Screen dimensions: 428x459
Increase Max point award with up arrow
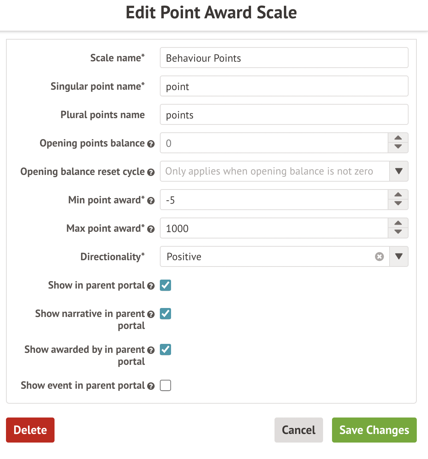click(x=398, y=223)
